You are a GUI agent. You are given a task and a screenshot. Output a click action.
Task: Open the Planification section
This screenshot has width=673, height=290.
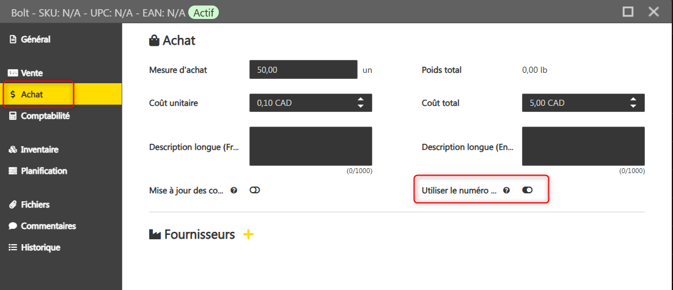[43, 171]
